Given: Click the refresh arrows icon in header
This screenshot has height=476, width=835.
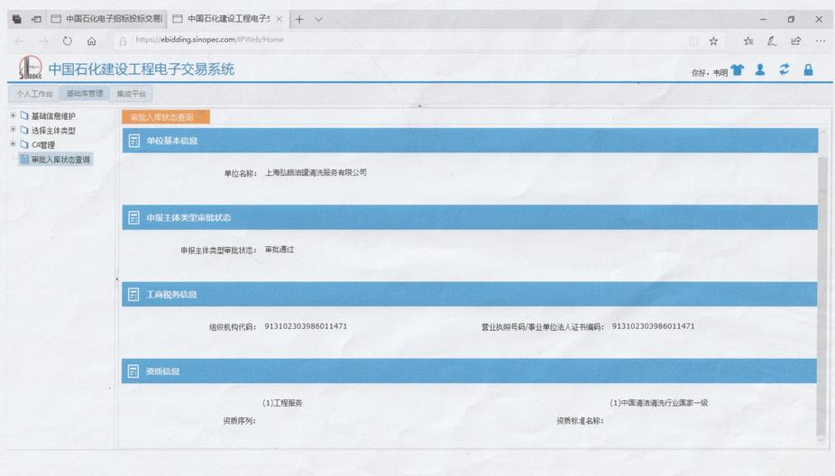Looking at the screenshot, I should tap(785, 69).
